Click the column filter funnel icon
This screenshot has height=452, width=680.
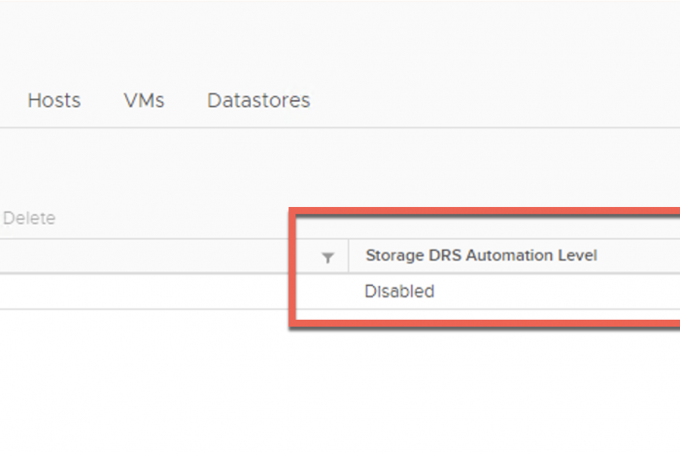point(328,257)
